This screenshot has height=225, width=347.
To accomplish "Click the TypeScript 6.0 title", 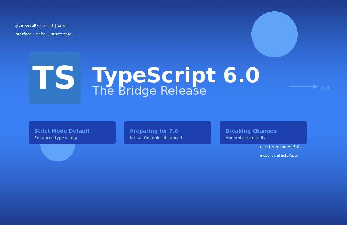I will tap(176, 75).
